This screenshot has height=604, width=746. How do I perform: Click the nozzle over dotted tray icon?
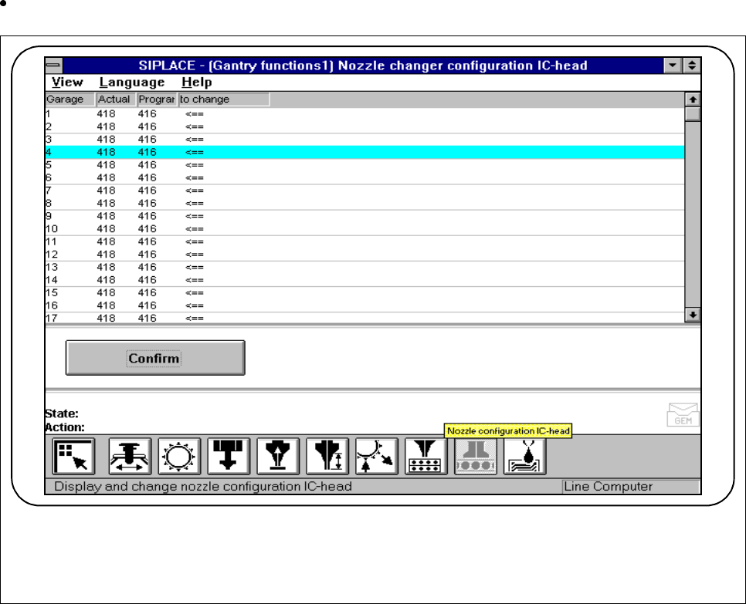(426, 457)
